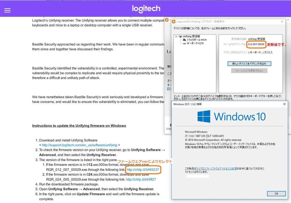Click ペアリングされたデバイス value 1 キーボード, 1 デバイス
291x203 pixels.
[x=260, y=53]
